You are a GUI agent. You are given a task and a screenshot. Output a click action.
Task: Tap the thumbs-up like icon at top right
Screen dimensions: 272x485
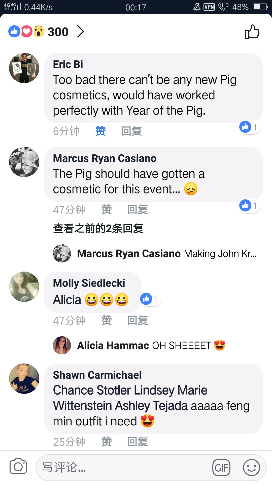coord(252,32)
